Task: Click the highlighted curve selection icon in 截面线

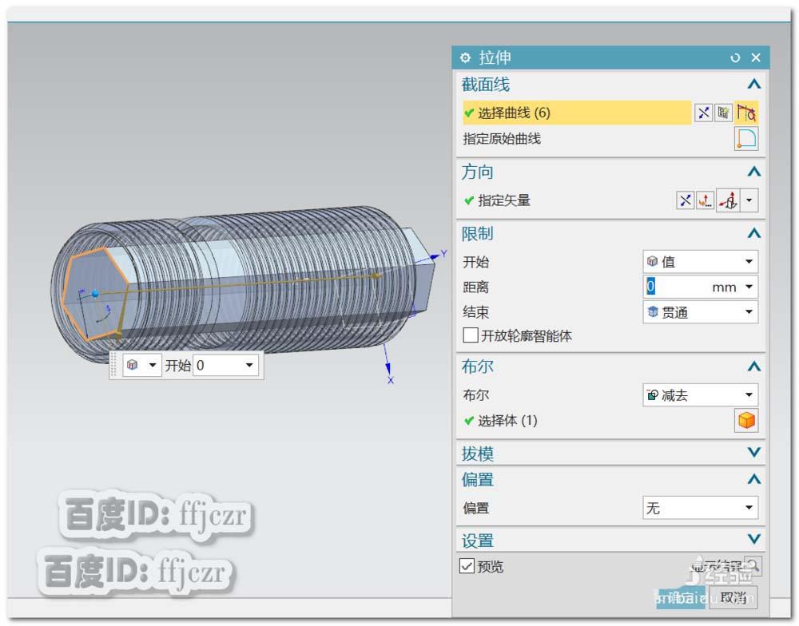Action: point(747,113)
